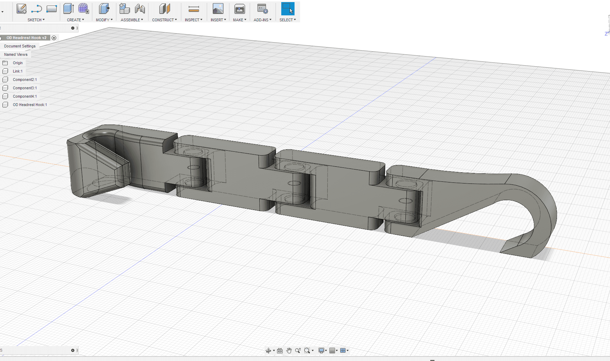Choose the Rectangle sketch tool icon
This screenshot has width=610, height=361.
coord(52,9)
